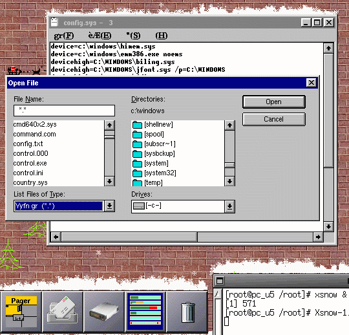Click the Cancel button
349x335 pixels.
click(x=274, y=119)
